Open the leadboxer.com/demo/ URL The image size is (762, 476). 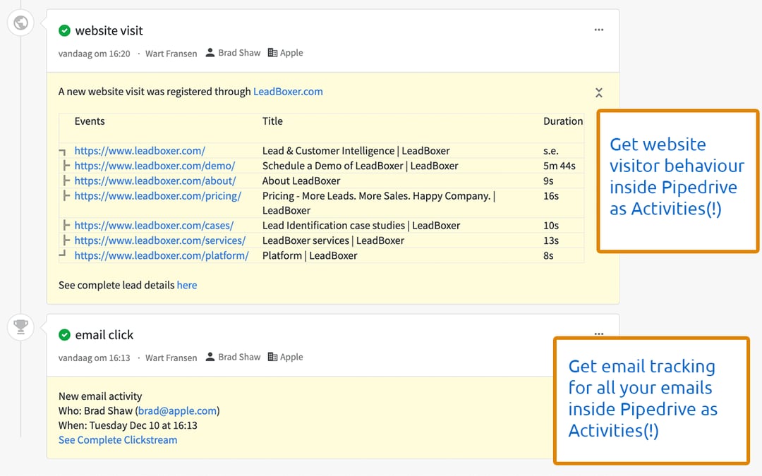[155, 166]
